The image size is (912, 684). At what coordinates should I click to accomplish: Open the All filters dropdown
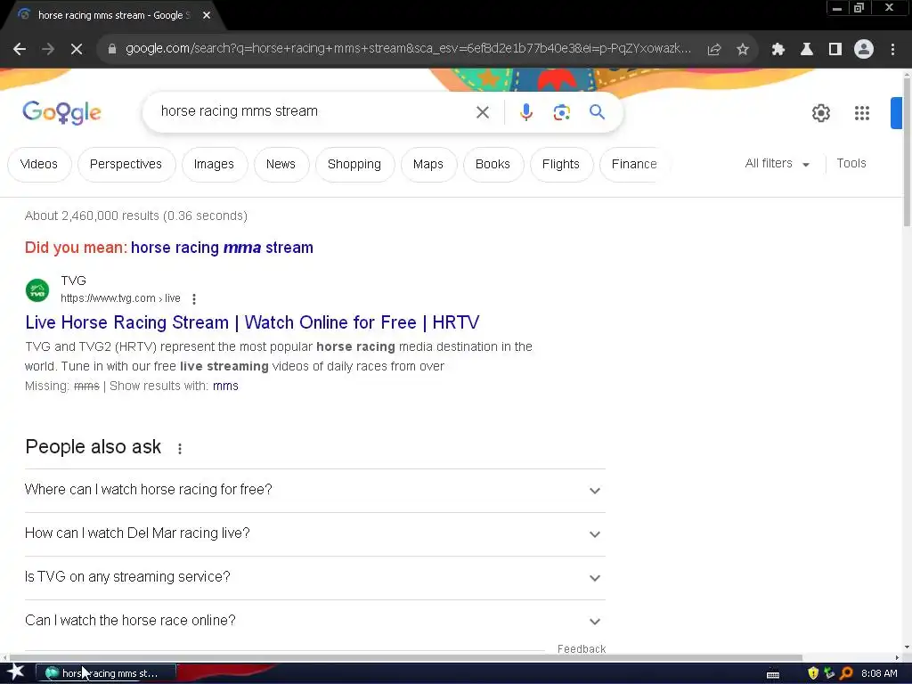point(777,164)
